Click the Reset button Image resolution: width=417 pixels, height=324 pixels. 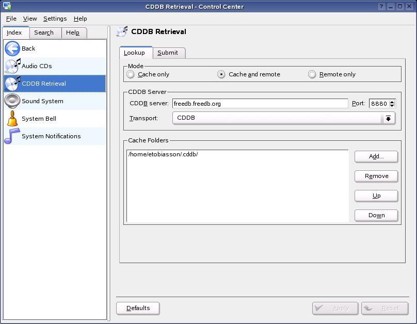[x=384, y=309]
